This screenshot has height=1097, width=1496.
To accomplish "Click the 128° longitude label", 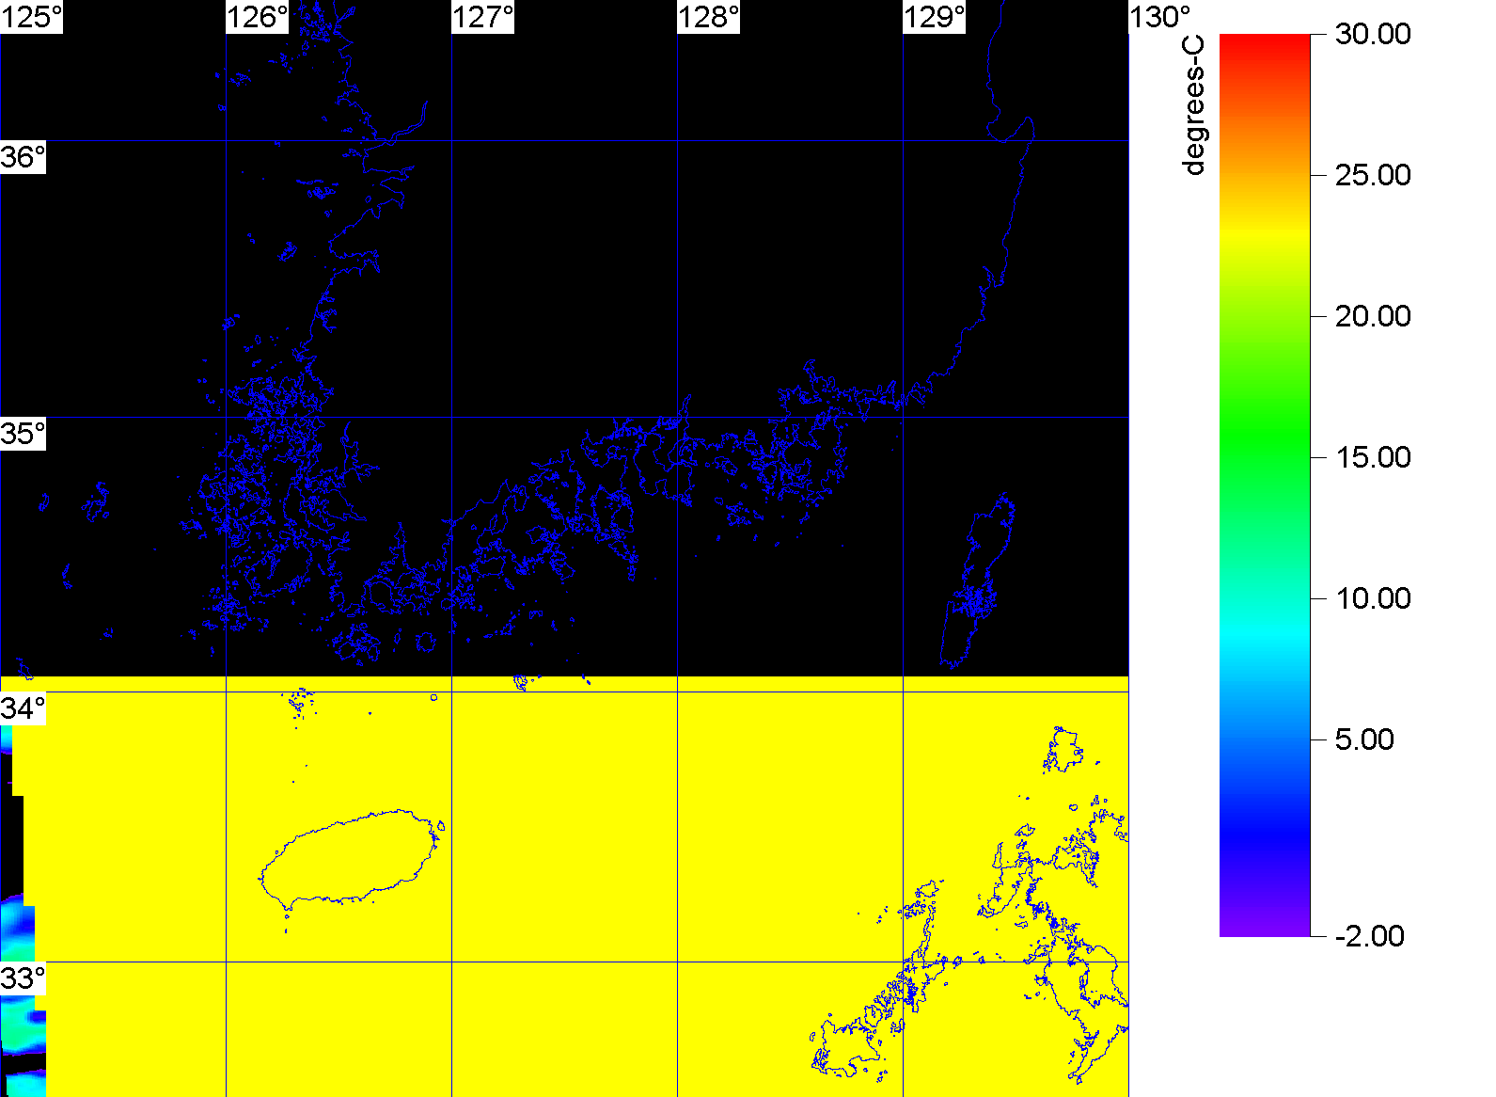I will pos(709,17).
